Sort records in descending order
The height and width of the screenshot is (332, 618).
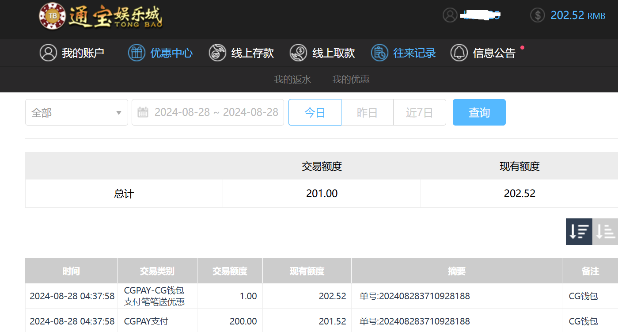coord(579,231)
